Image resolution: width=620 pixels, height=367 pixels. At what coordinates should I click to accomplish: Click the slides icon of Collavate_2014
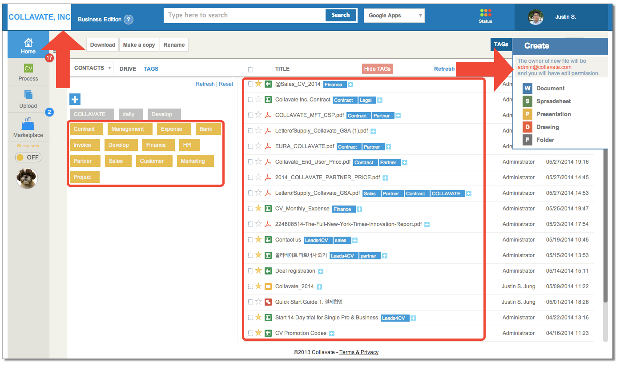click(x=268, y=286)
